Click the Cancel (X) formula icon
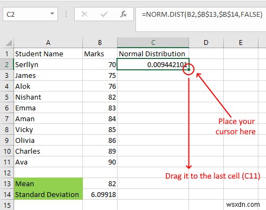The height and width of the screenshot is (210, 266). [85, 14]
